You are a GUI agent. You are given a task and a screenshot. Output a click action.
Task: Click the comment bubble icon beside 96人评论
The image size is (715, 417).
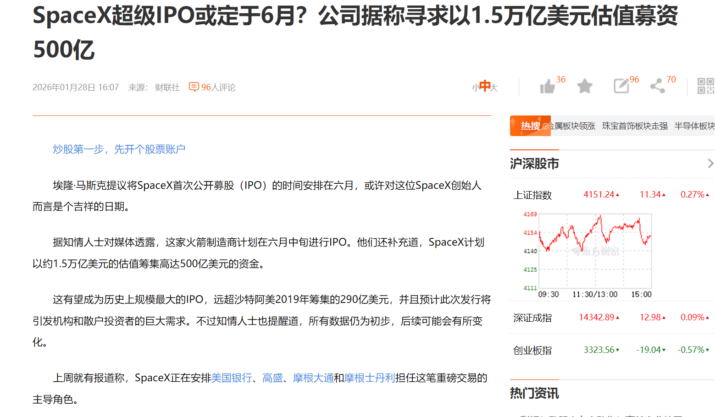coord(194,87)
